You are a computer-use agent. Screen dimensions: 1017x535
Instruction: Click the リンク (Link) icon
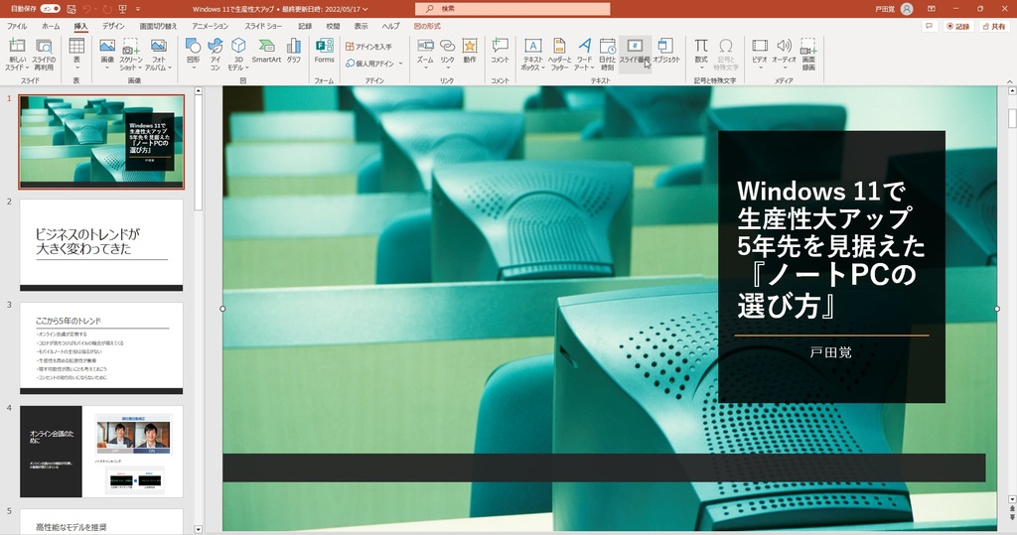448,46
